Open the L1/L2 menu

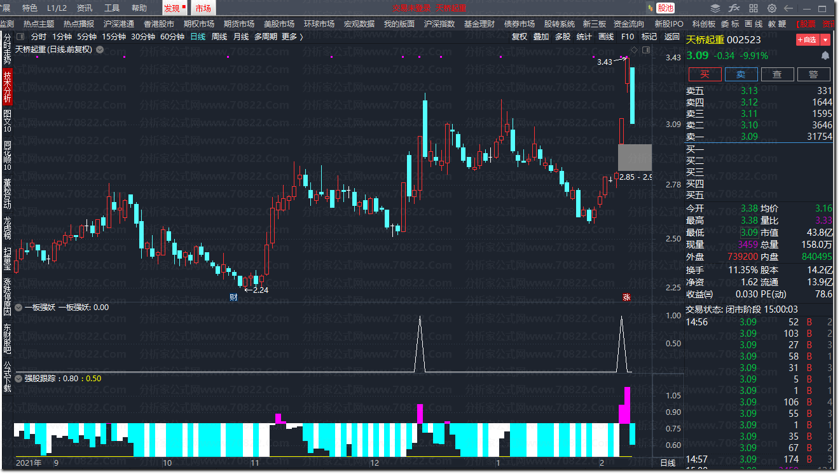pyautogui.click(x=57, y=8)
